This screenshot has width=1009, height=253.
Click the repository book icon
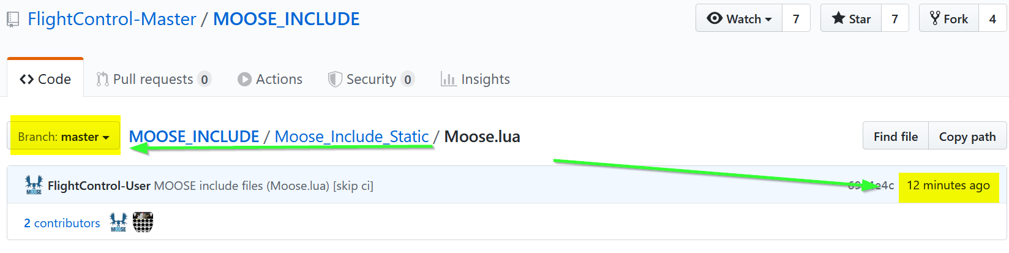click(x=12, y=20)
